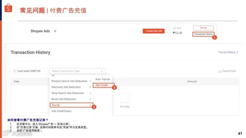The image size is (246, 138).
Task: Click the calendar icon in the date filter
Action: (15, 71)
